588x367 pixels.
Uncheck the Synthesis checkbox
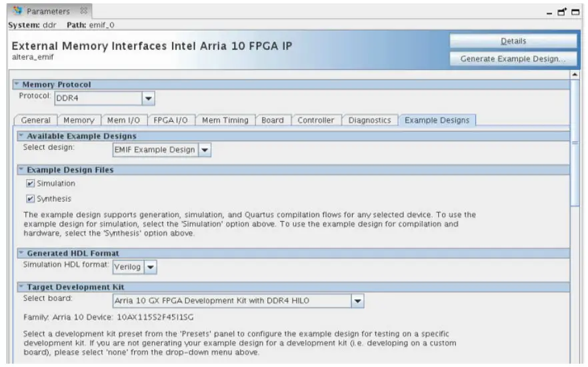pos(31,199)
